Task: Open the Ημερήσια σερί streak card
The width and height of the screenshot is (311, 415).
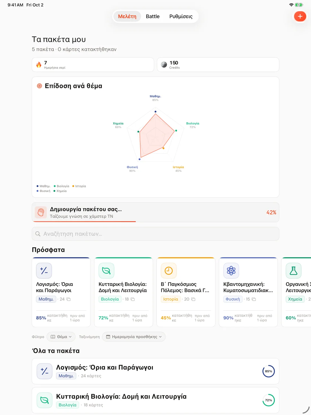Action: click(x=93, y=65)
